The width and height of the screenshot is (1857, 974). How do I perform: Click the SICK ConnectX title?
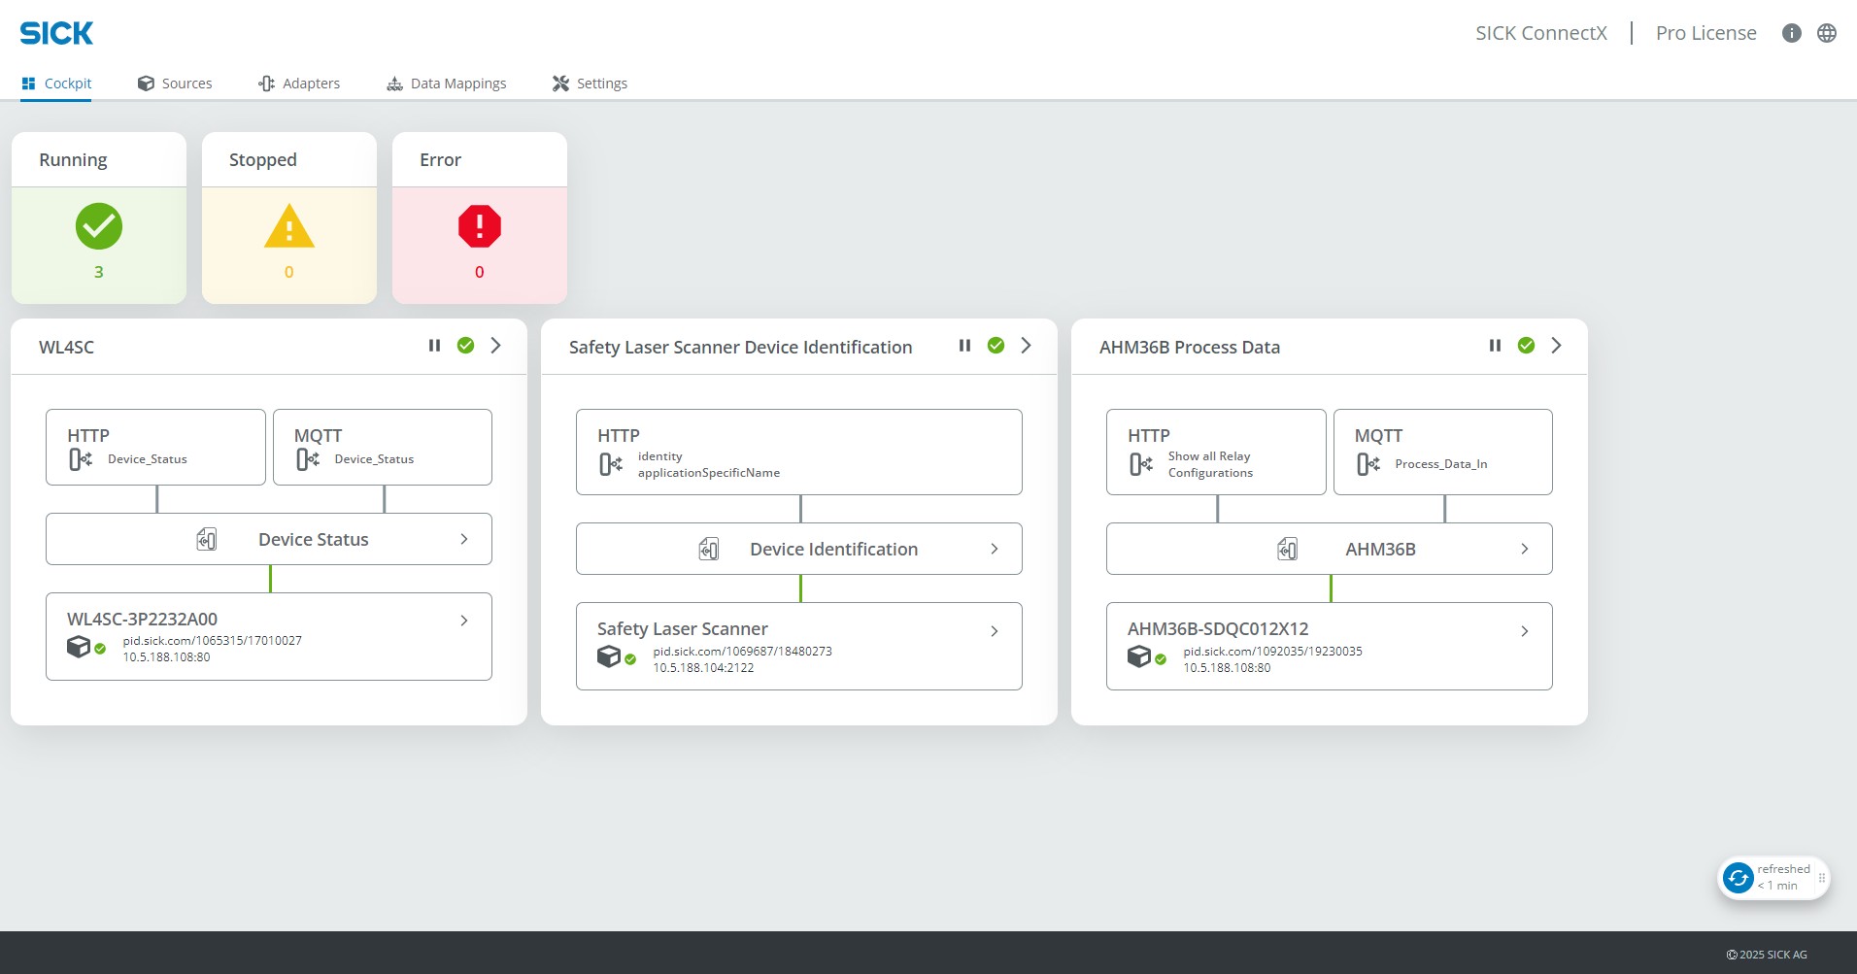pyautogui.click(x=1541, y=33)
